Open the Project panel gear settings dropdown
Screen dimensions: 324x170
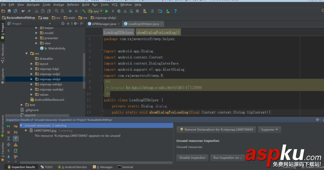pos(75,24)
